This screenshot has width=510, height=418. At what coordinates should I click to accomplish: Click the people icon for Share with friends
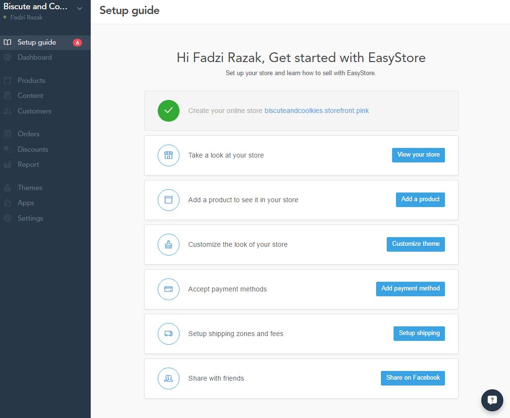pos(168,378)
